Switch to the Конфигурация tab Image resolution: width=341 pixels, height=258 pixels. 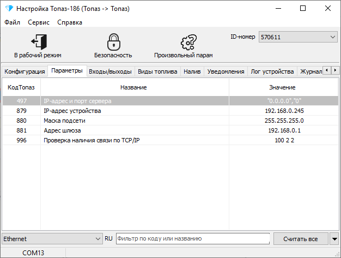(x=25, y=71)
